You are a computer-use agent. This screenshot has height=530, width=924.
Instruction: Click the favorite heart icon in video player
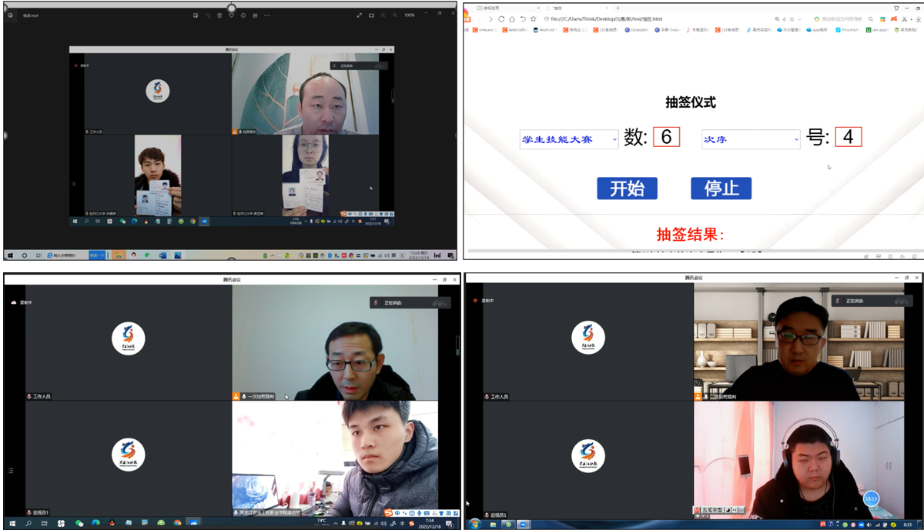[x=231, y=15]
